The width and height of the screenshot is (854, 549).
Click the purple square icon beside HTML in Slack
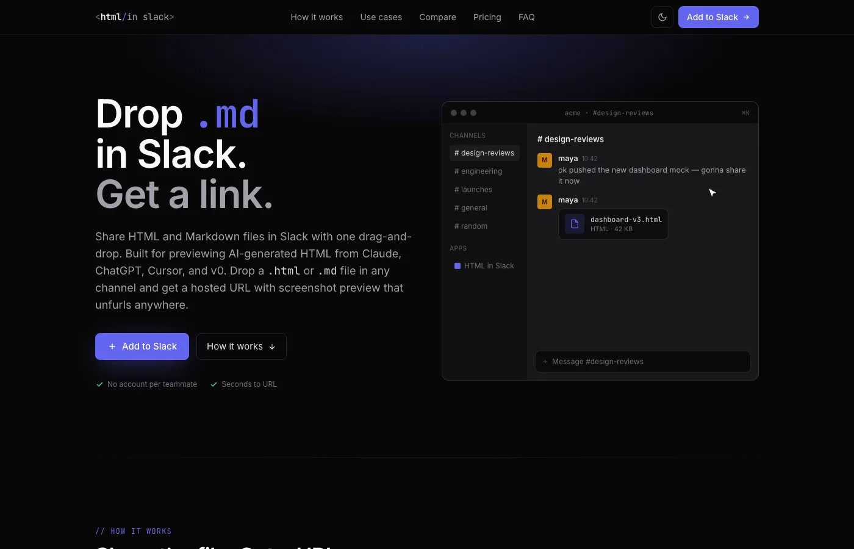click(457, 266)
